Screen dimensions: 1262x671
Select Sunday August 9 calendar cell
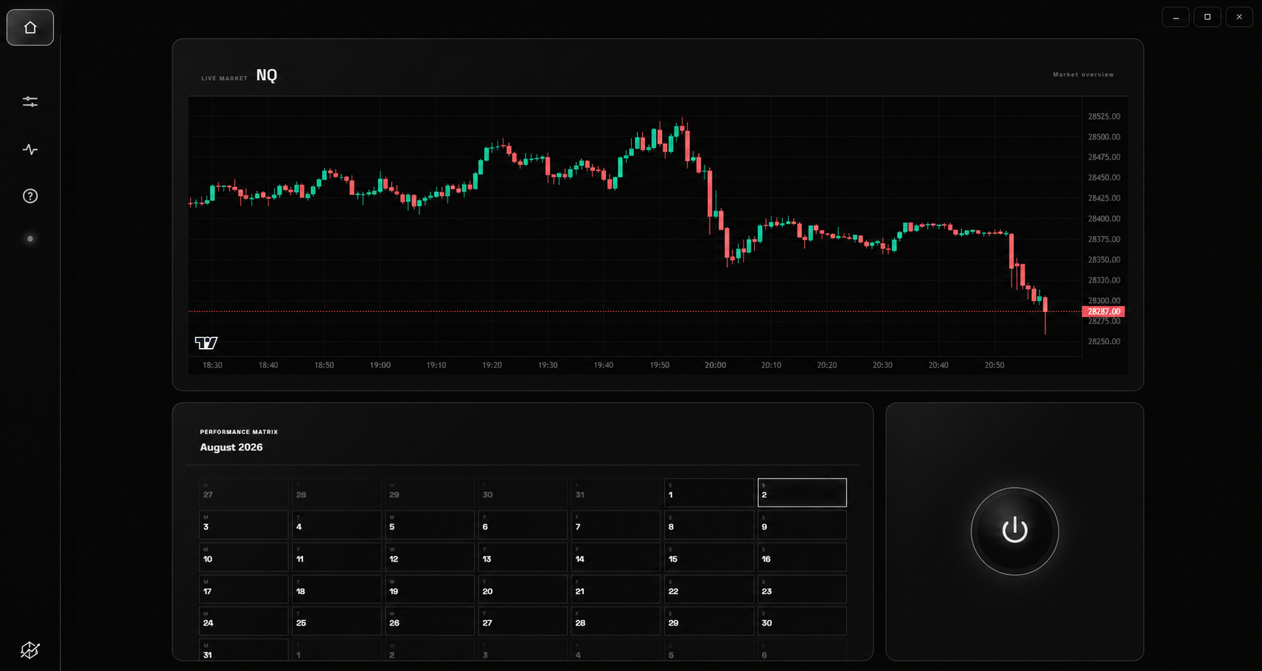point(802,525)
